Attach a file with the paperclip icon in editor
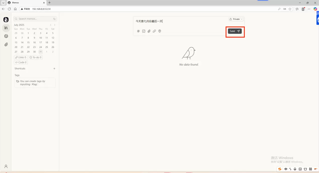 (x=149, y=31)
